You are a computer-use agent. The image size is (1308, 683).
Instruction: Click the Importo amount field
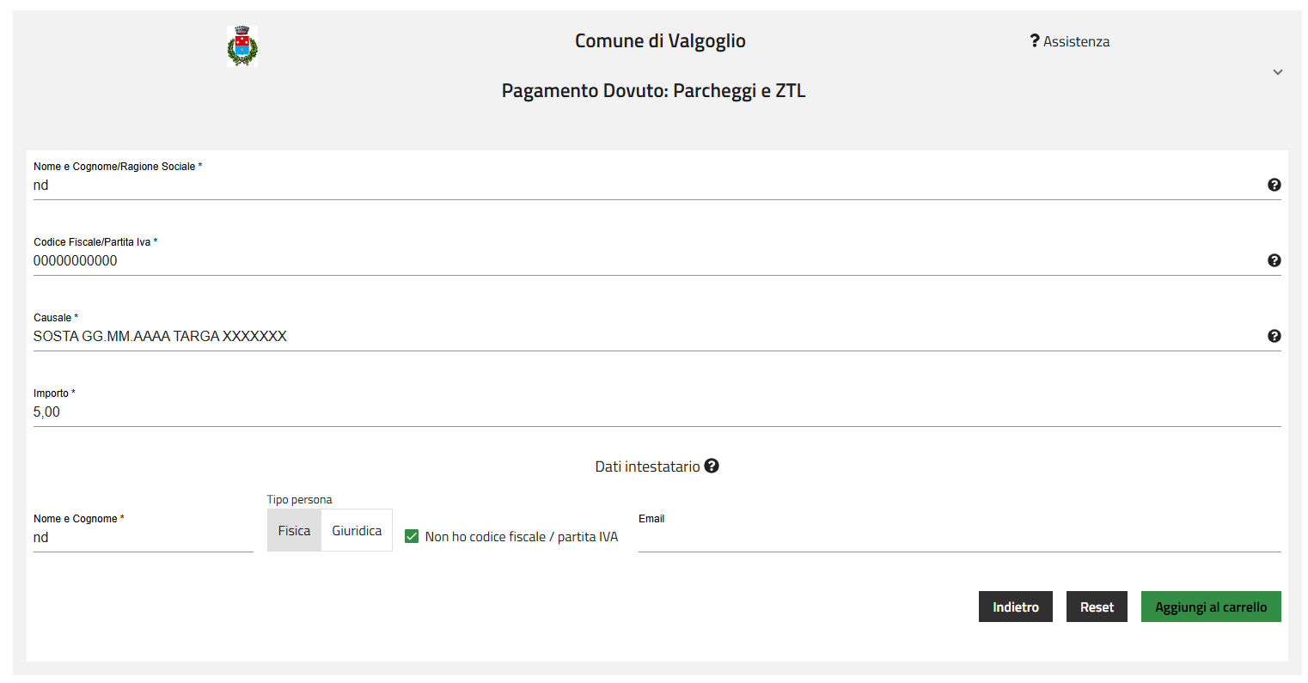[x=645, y=412]
